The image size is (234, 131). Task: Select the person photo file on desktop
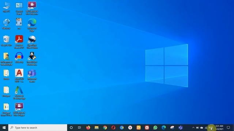[x=19, y=23]
